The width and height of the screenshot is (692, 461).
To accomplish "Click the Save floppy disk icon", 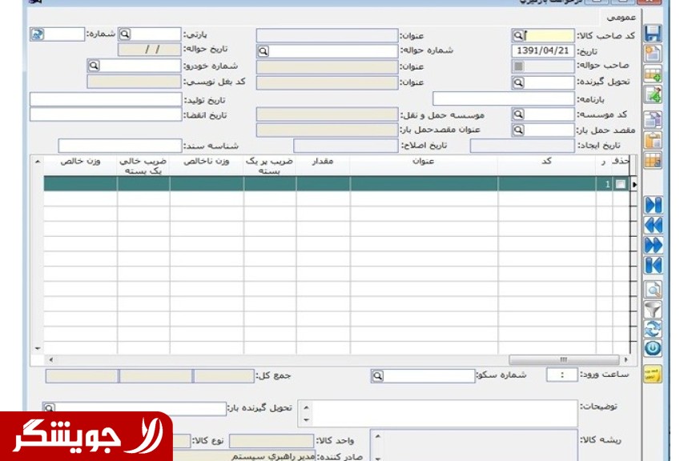I will coord(653,33).
